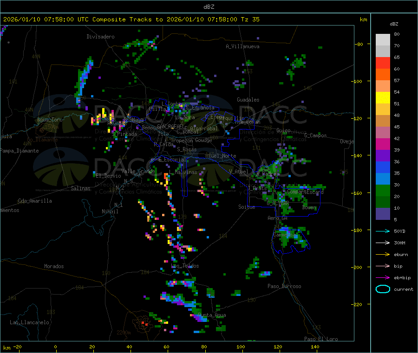The width and height of the screenshot is (418, 353).
Task: Click the cyan current ellipse icon
Action: [383, 289]
